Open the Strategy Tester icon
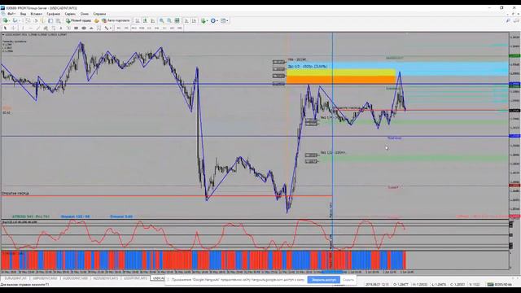 (x=58, y=20)
